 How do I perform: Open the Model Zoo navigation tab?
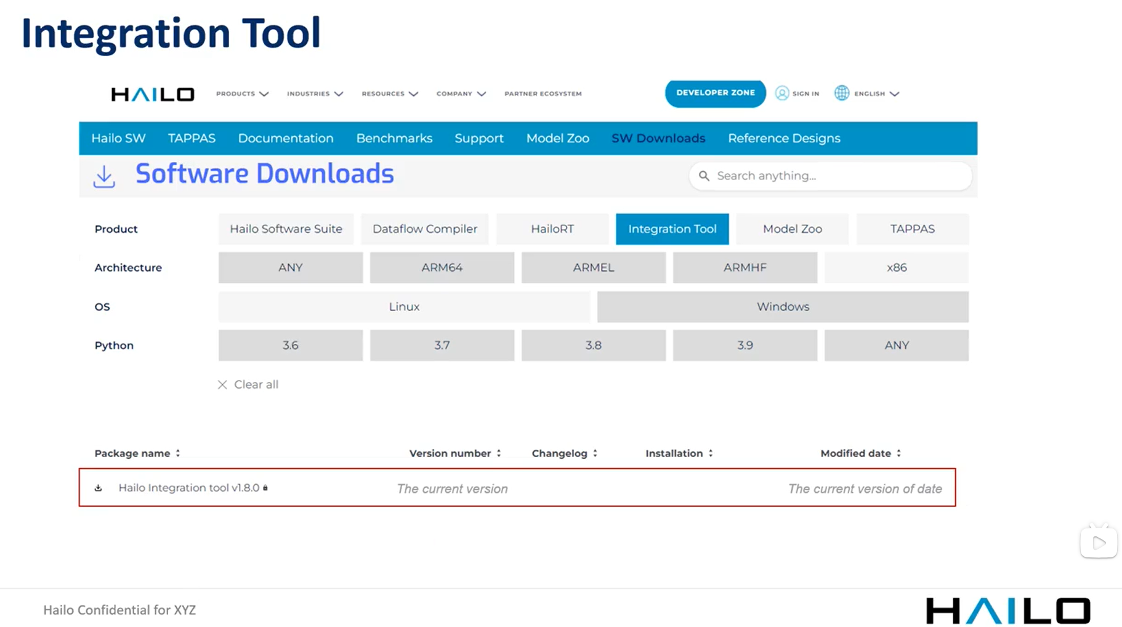(x=557, y=138)
